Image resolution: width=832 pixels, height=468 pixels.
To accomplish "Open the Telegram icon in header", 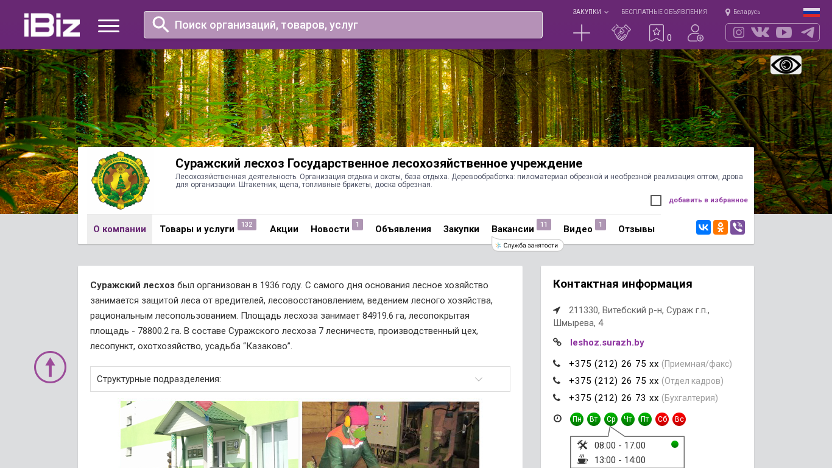I will pos(808,32).
